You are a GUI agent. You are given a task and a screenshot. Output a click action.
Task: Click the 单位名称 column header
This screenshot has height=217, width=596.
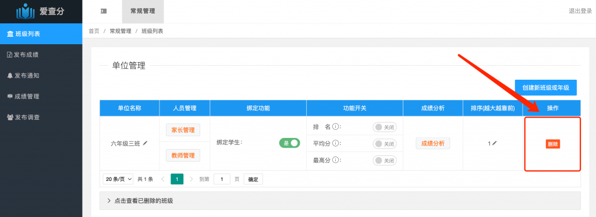[130, 108]
